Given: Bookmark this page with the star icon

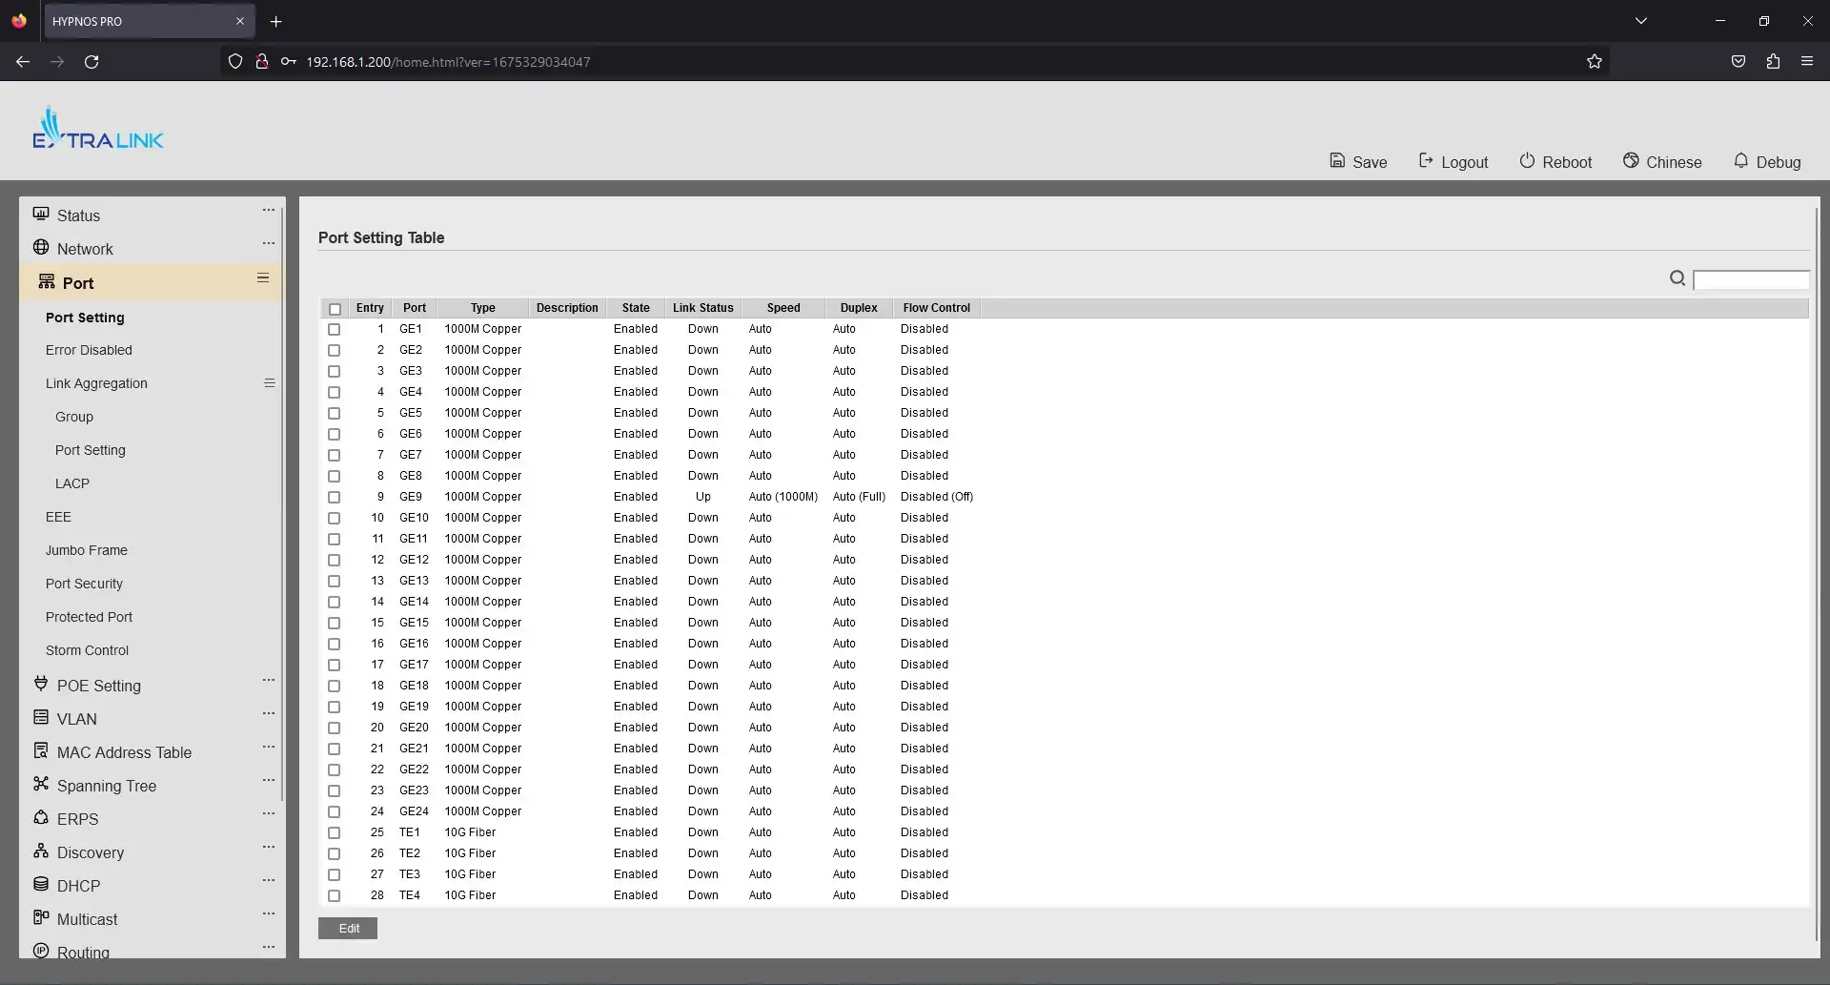Looking at the screenshot, I should point(1595,62).
